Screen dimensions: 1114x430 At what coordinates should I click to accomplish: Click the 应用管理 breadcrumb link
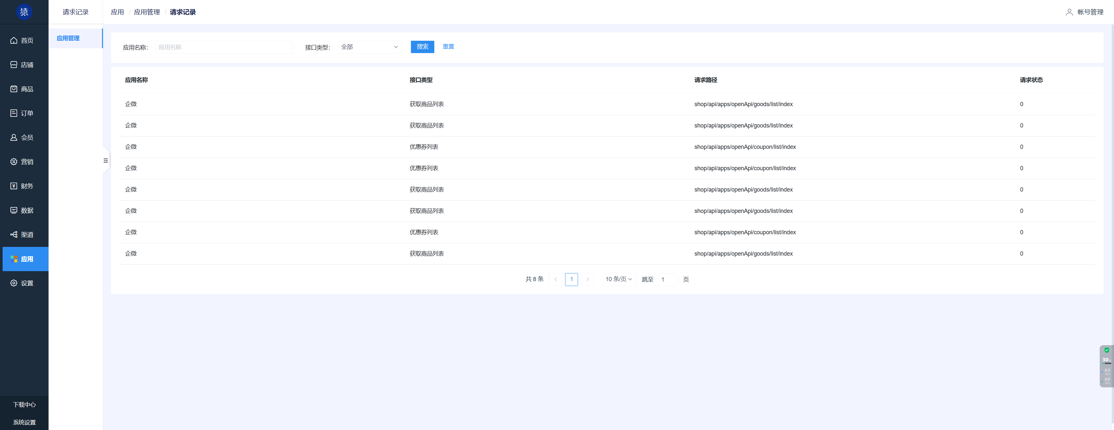pos(147,12)
